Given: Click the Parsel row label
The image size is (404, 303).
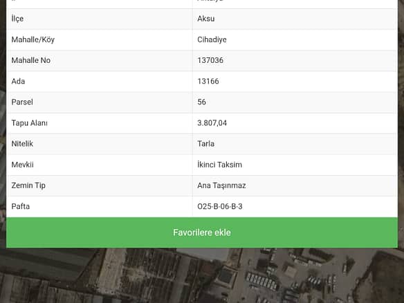Looking at the screenshot, I should pos(22,102).
